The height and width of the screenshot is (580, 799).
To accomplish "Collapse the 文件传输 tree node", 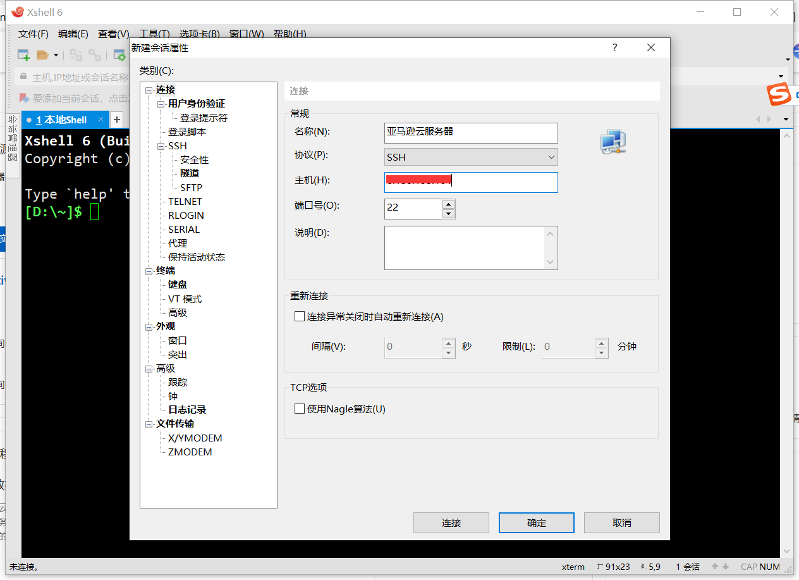I will tap(149, 424).
